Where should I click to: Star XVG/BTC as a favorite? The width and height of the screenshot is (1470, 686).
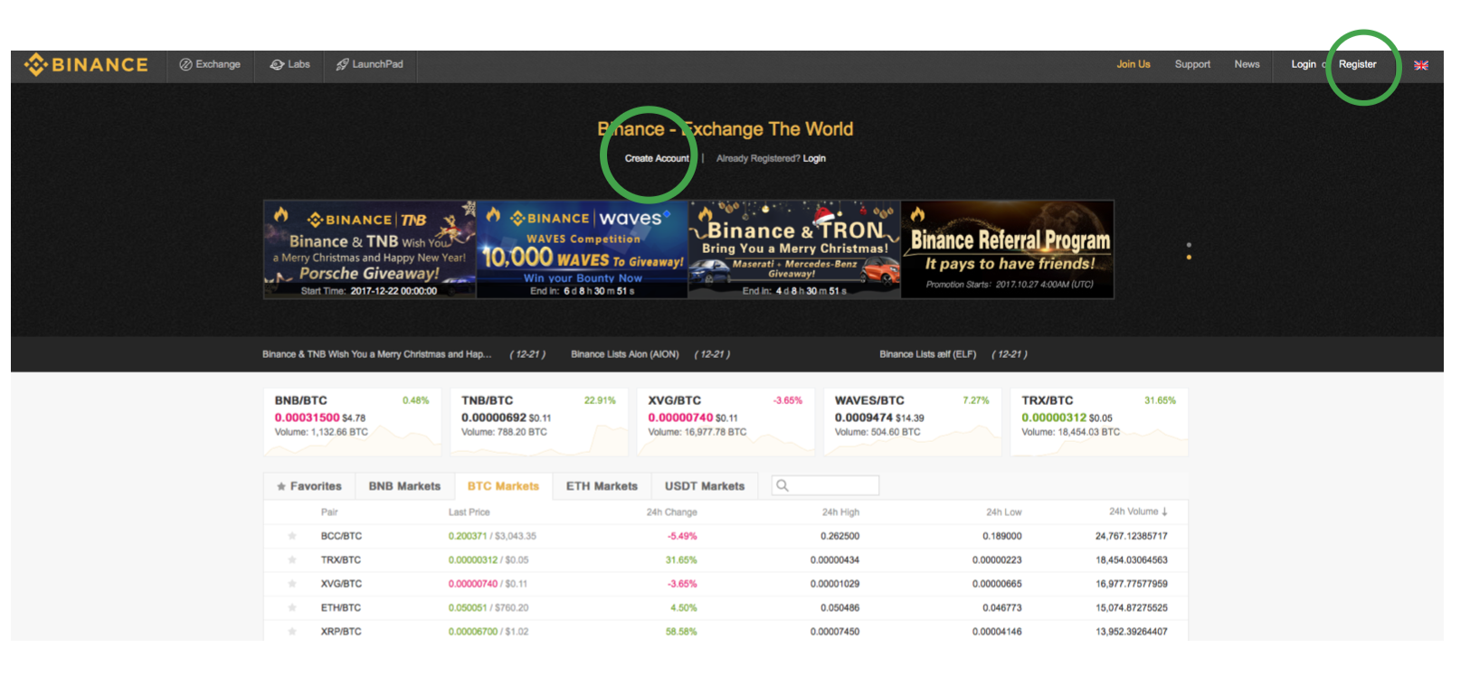(292, 584)
